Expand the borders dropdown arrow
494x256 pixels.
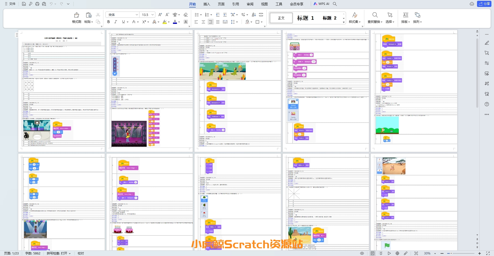pos(261,22)
